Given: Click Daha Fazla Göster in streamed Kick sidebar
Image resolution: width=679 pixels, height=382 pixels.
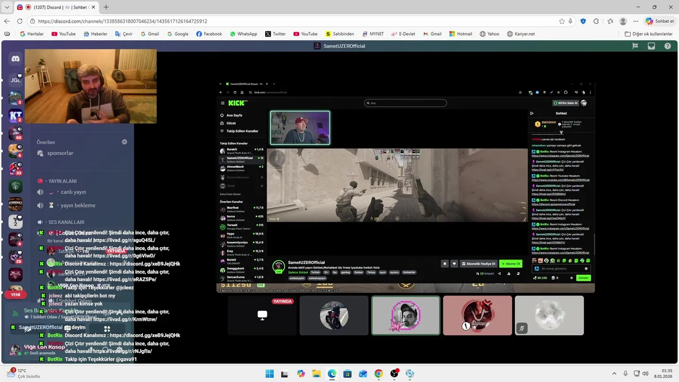Looking at the screenshot, I should pos(231,194).
